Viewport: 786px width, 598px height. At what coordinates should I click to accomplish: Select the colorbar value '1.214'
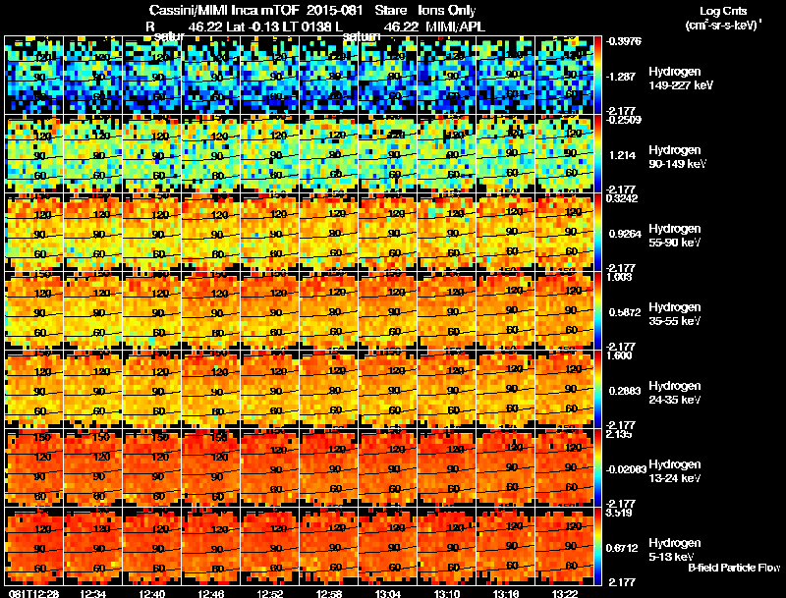coord(622,155)
